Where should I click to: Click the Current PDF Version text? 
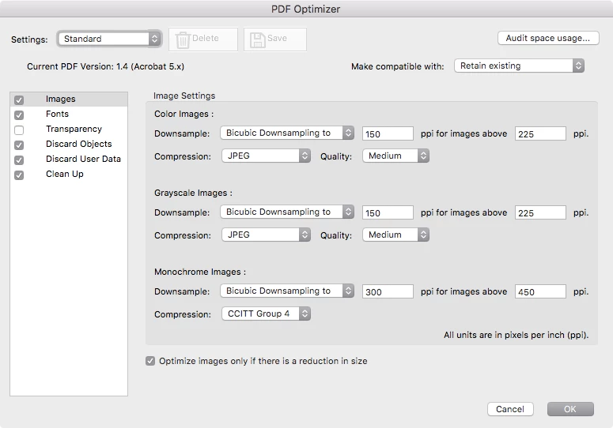(105, 66)
